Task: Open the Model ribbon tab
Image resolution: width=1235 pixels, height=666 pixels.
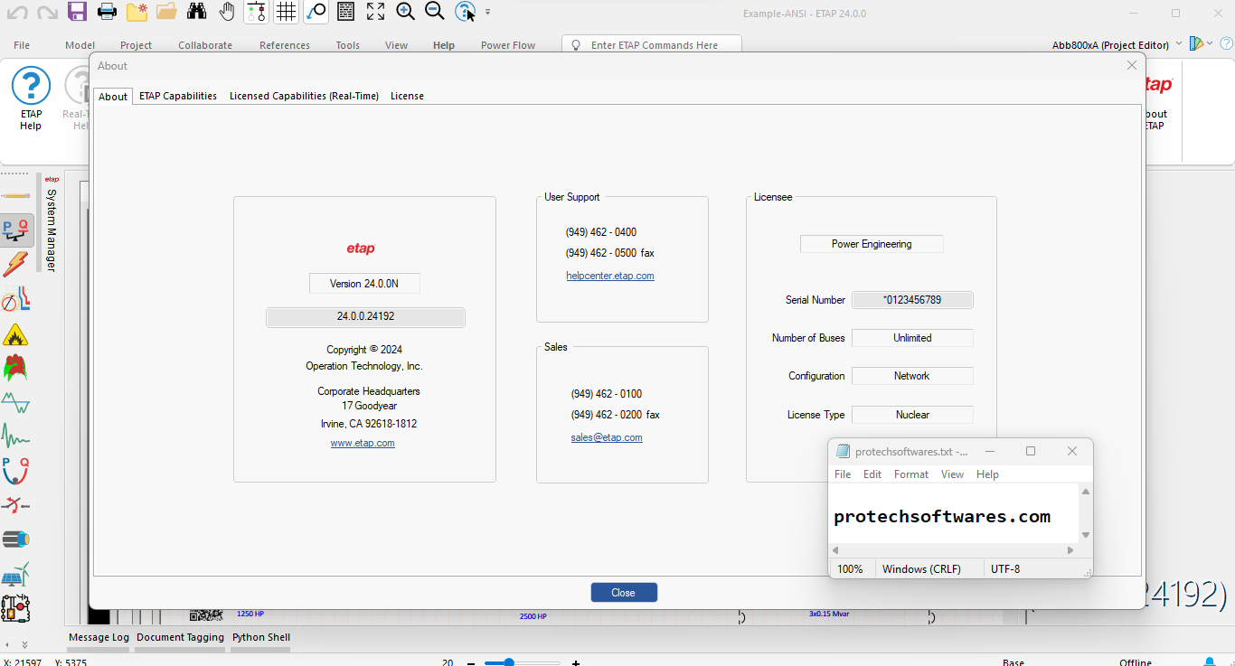Action: click(x=80, y=45)
